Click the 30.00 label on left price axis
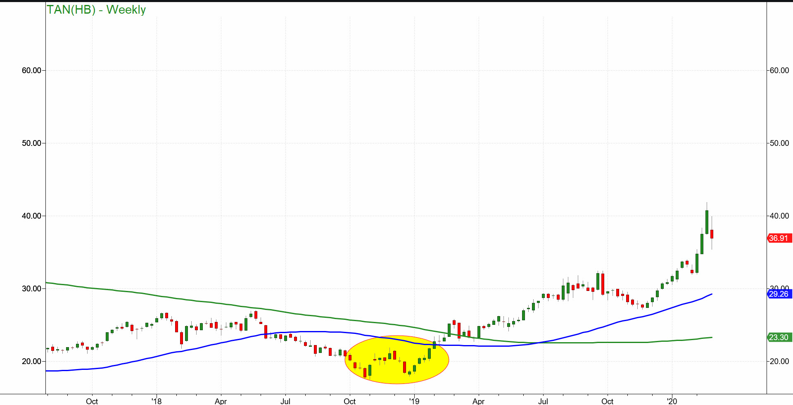The width and height of the screenshot is (793, 405). tap(31, 288)
